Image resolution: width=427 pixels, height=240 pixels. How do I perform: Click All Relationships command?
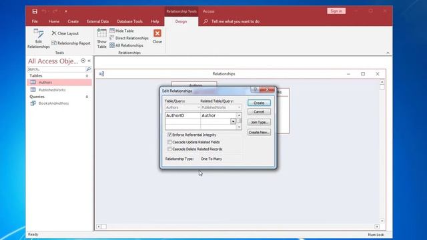click(126, 45)
